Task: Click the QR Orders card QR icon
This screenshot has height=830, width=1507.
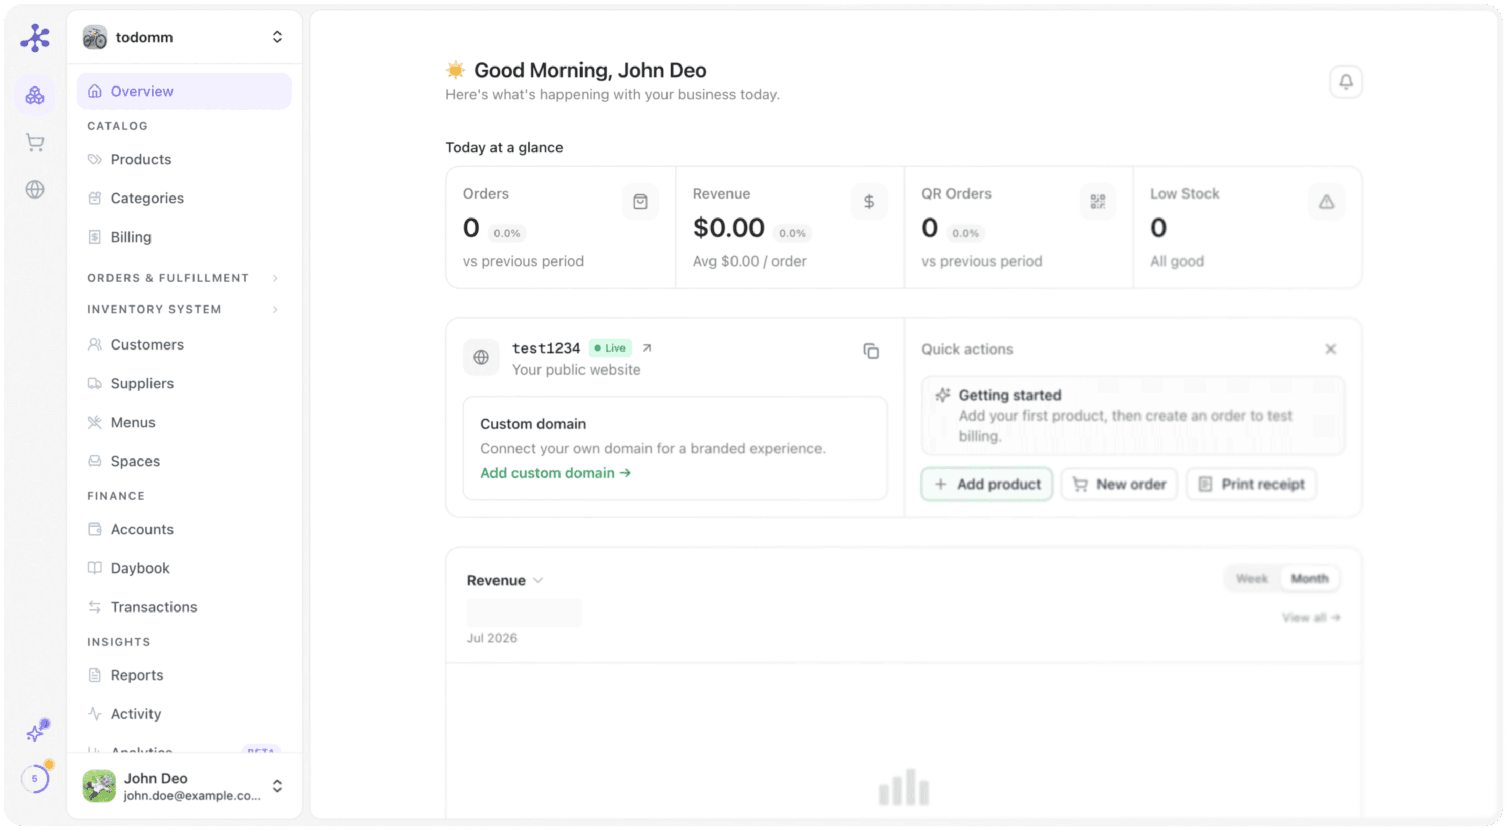Action: (1097, 202)
